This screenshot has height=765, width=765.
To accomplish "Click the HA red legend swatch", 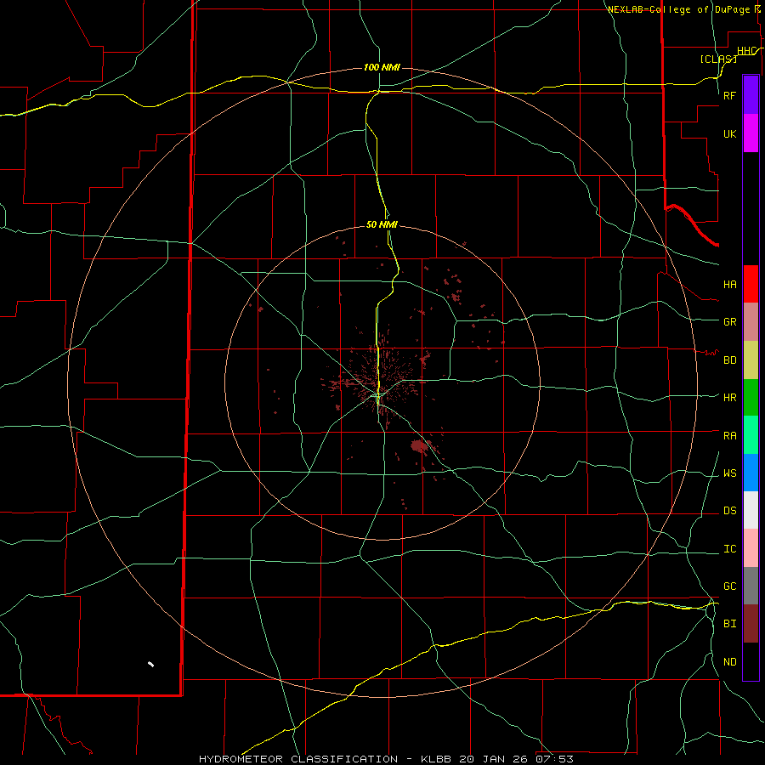I will (751, 284).
